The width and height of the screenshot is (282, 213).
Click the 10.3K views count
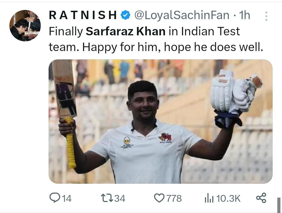pos(228,198)
